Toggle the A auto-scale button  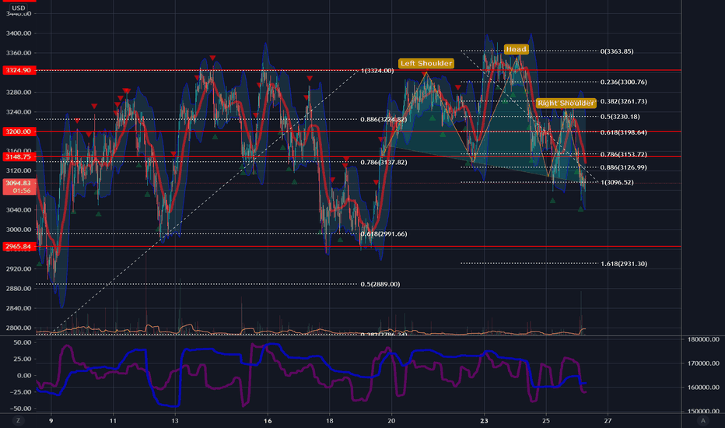(703, 420)
